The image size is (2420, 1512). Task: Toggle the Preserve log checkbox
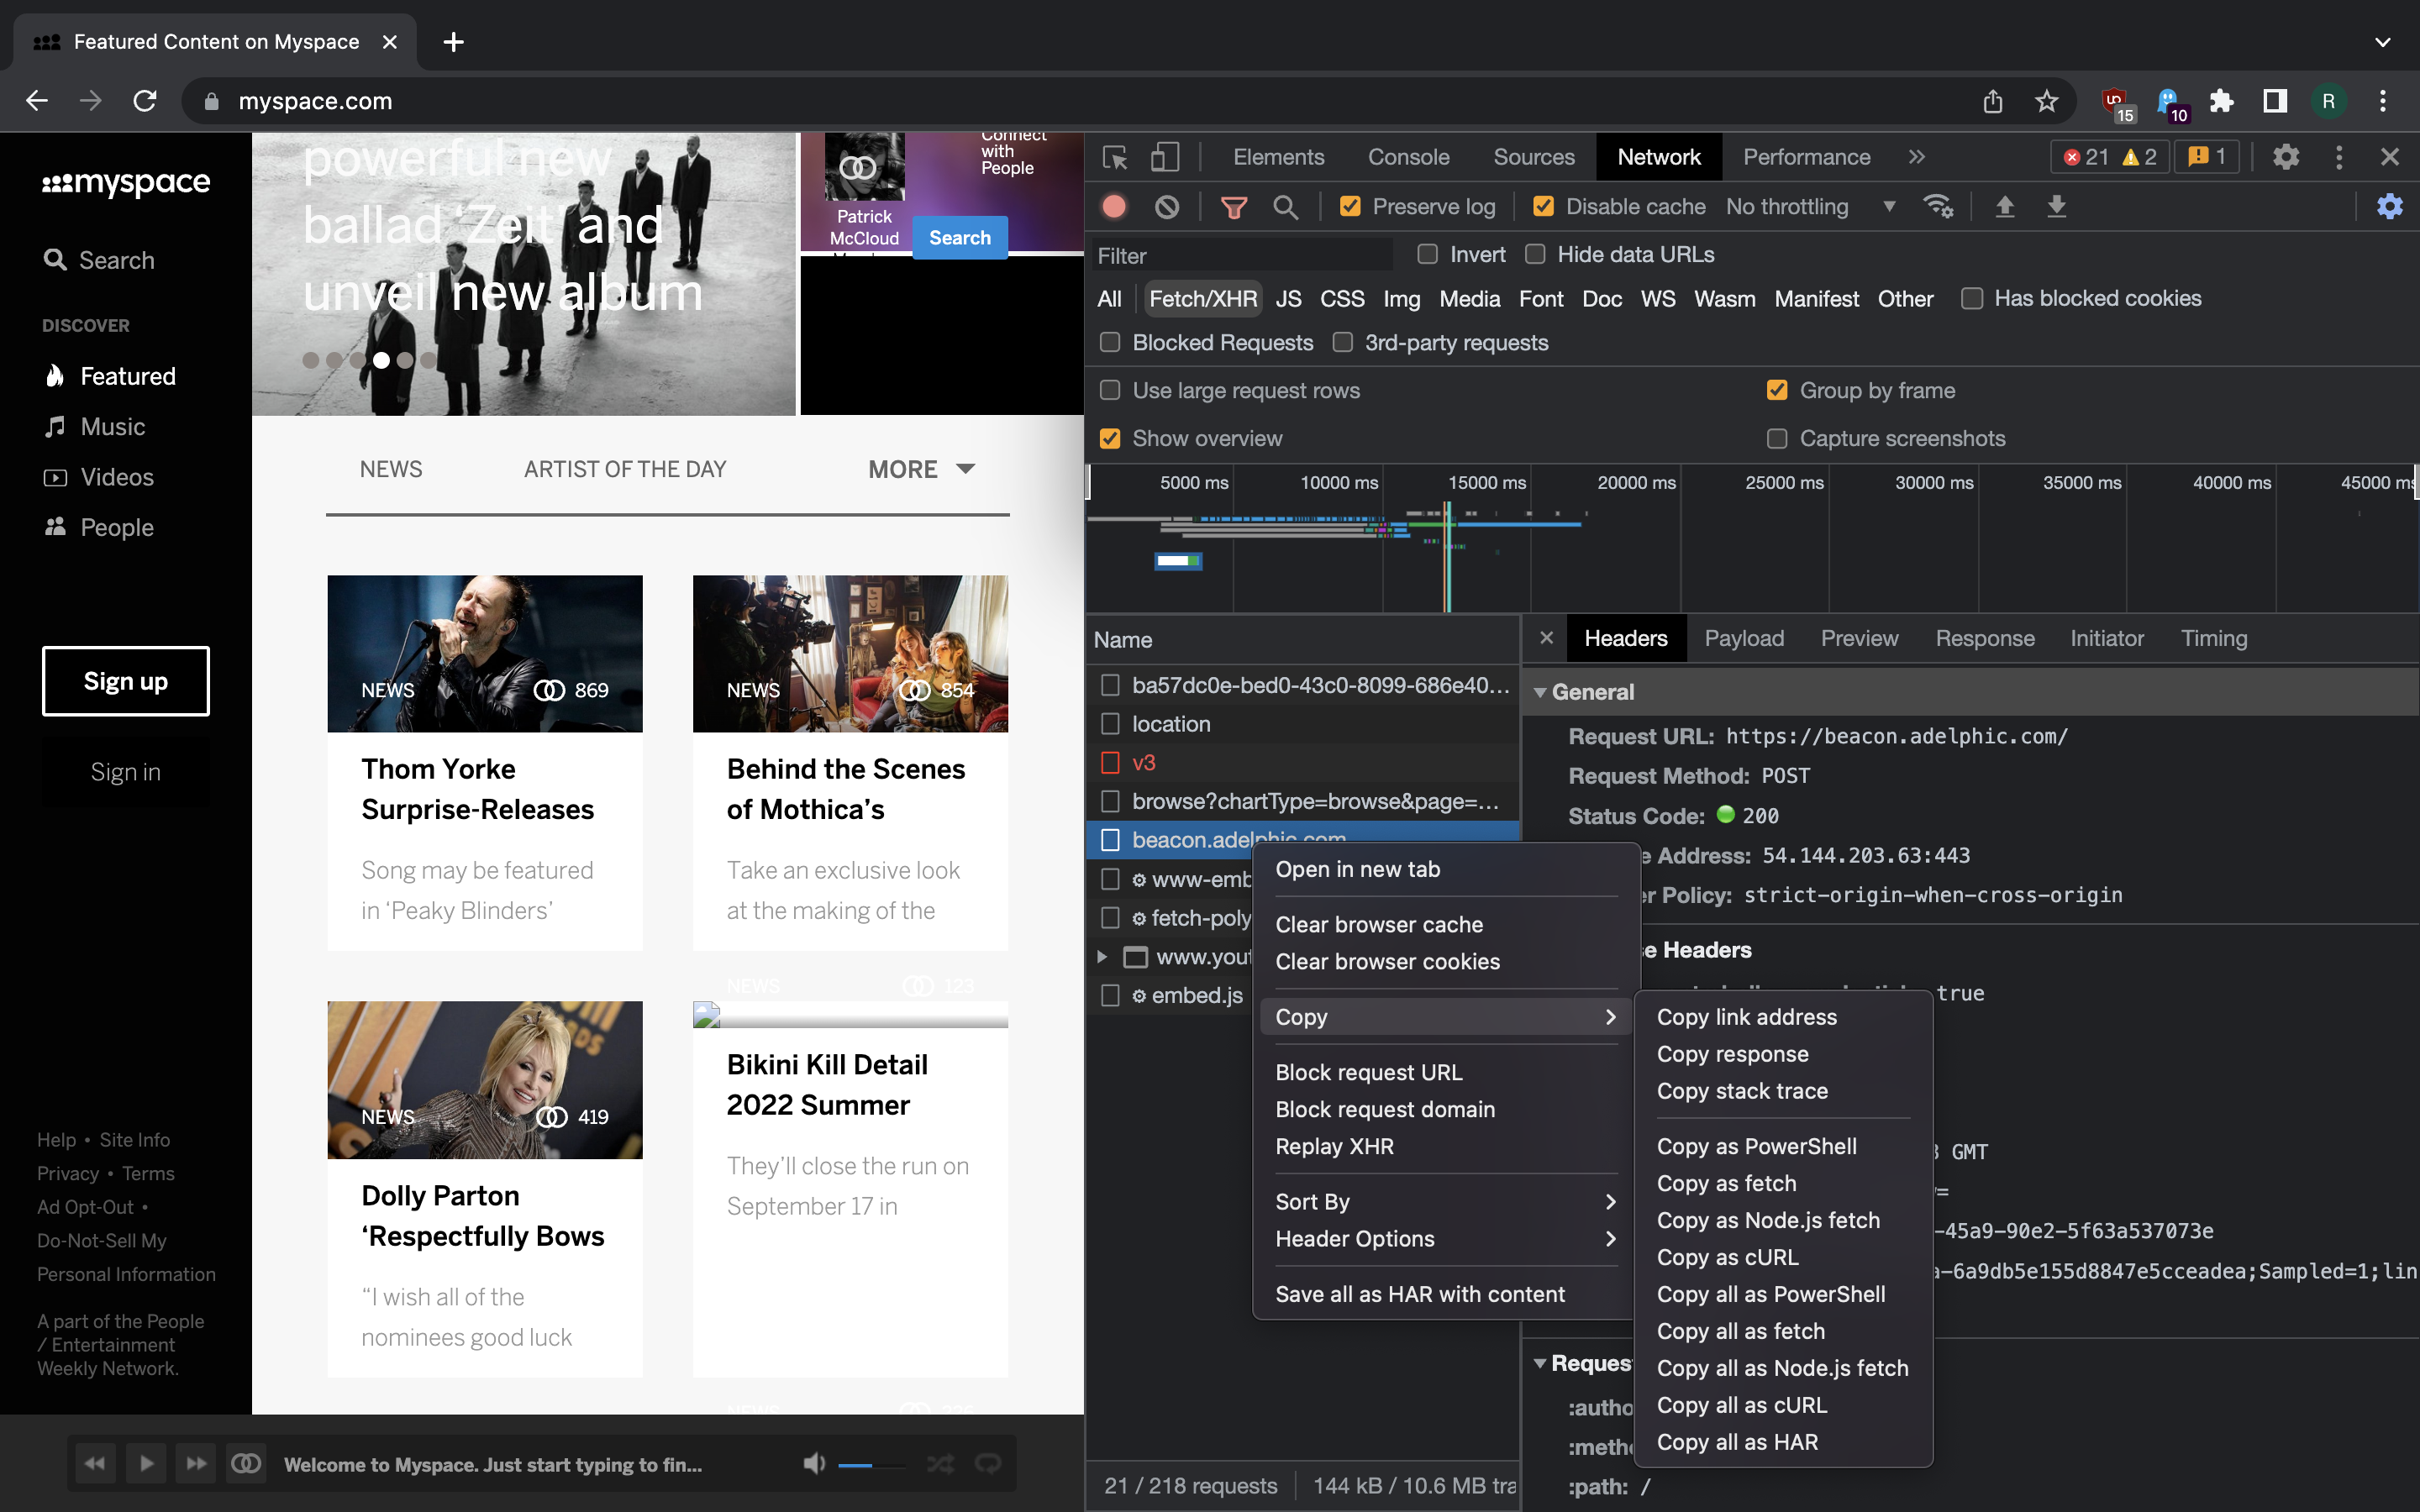pos(1350,207)
